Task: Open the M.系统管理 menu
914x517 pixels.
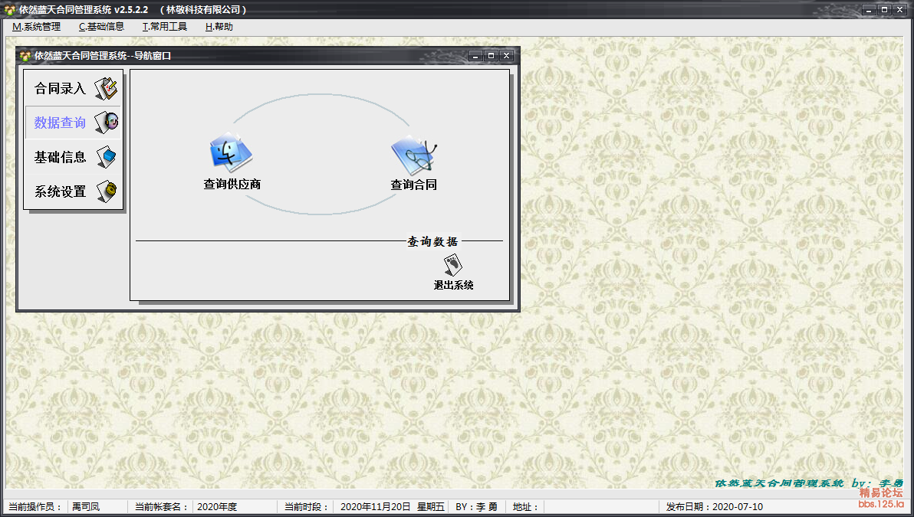Action: pyautogui.click(x=36, y=27)
